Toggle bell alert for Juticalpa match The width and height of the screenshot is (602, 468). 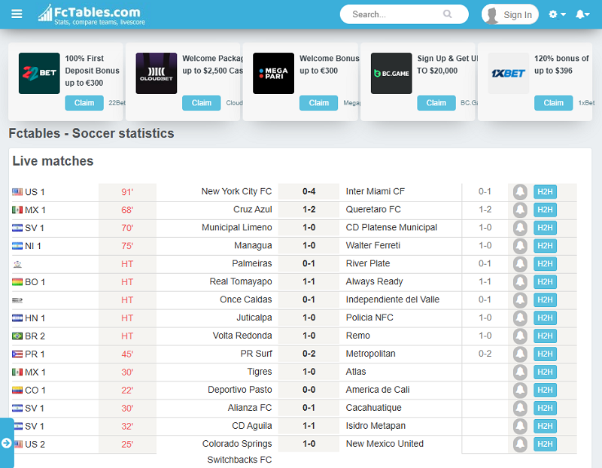point(520,318)
